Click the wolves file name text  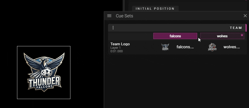point(231,47)
